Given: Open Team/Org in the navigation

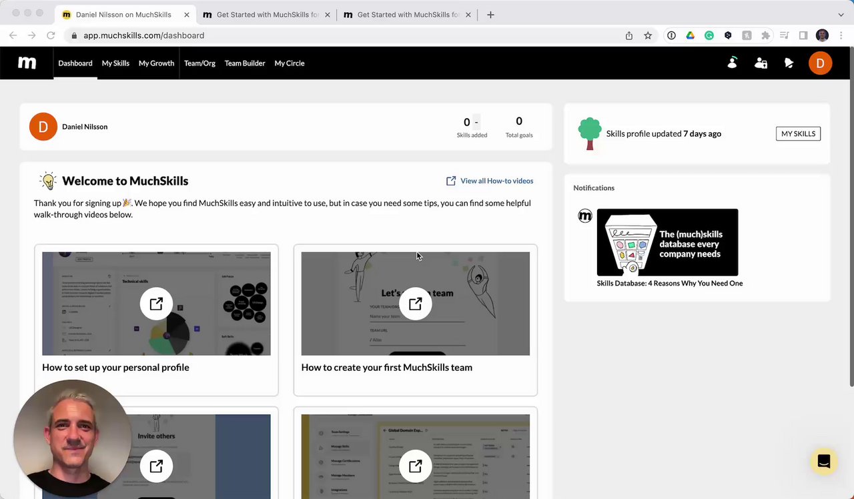Looking at the screenshot, I should click(x=199, y=63).
